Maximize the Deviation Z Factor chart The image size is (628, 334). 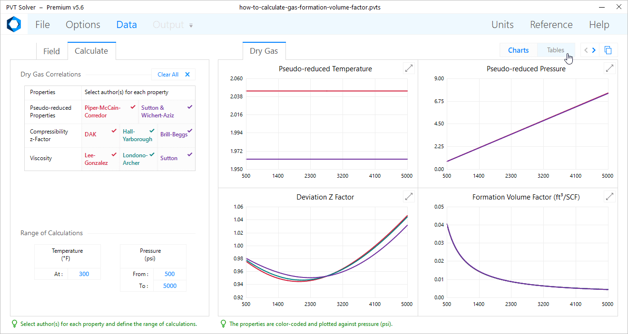tap(408, 196)
